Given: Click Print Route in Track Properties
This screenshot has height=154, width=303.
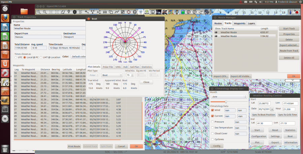Looking at the screenshot, I should pos(74,147).
